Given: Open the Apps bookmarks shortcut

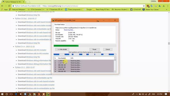Looking at the screenshot, I should [5, 10].
